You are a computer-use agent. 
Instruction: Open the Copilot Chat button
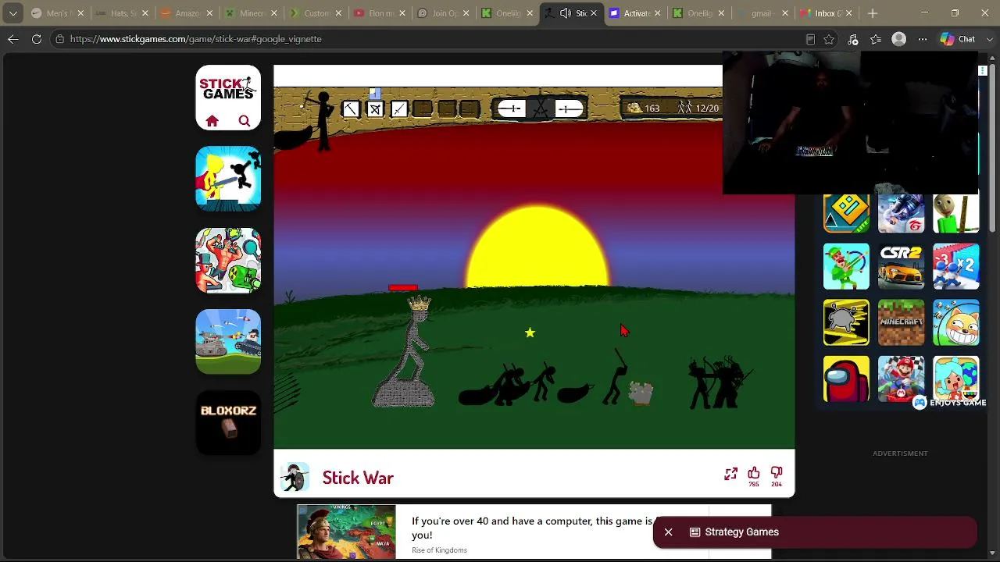958,39
